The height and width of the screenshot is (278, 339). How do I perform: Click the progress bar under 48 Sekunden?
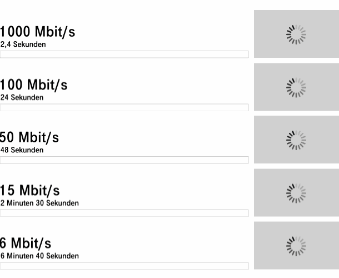pos(124,160)
